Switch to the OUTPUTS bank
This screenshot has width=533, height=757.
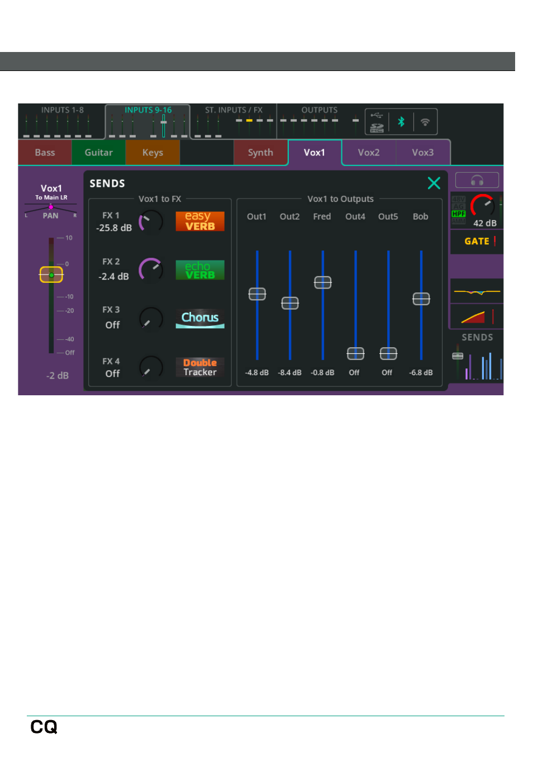(x=319, y=121)
